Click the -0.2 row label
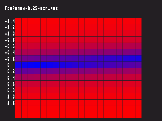 (10, 59)
